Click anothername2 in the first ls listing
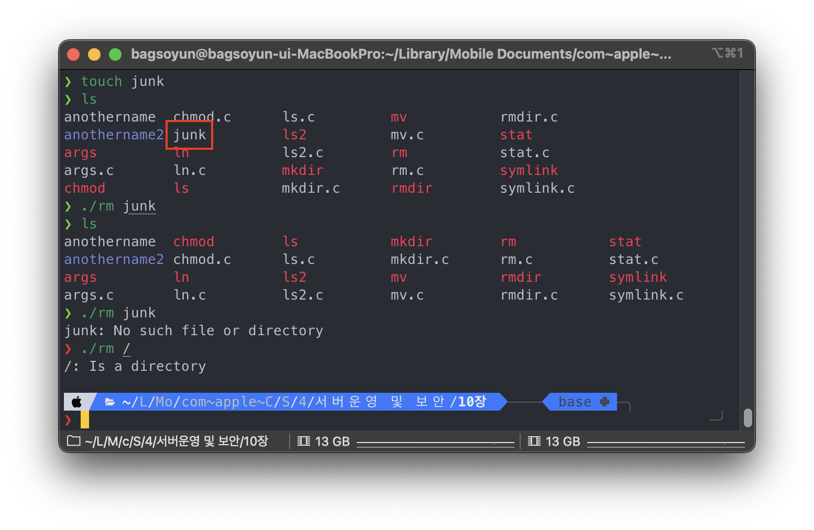Image resolution: width=814 pixels, height=530 pixels. click(x=114, y=135)
